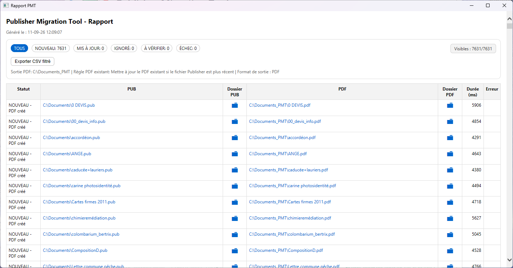
Task: Click the Erreur column header
Action: [492, 92]
